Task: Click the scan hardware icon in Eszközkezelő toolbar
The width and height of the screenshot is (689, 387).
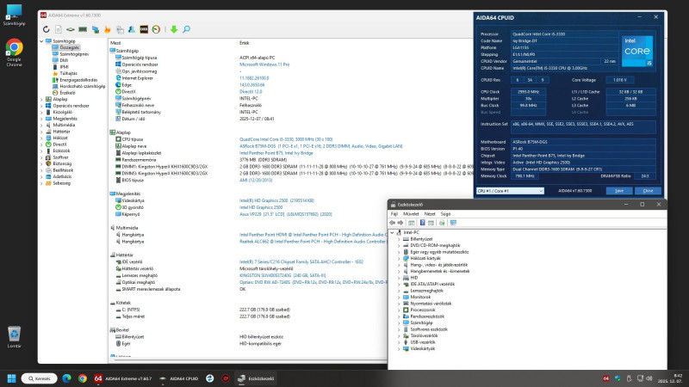Action: click(442, 223)
